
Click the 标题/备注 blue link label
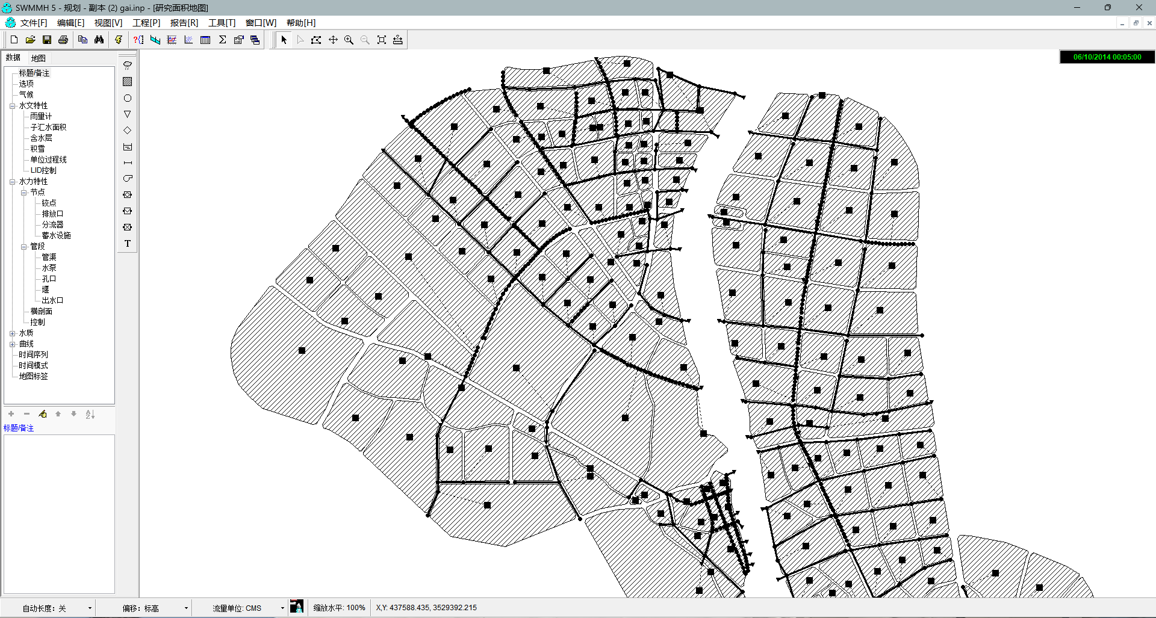pos(19,428)
